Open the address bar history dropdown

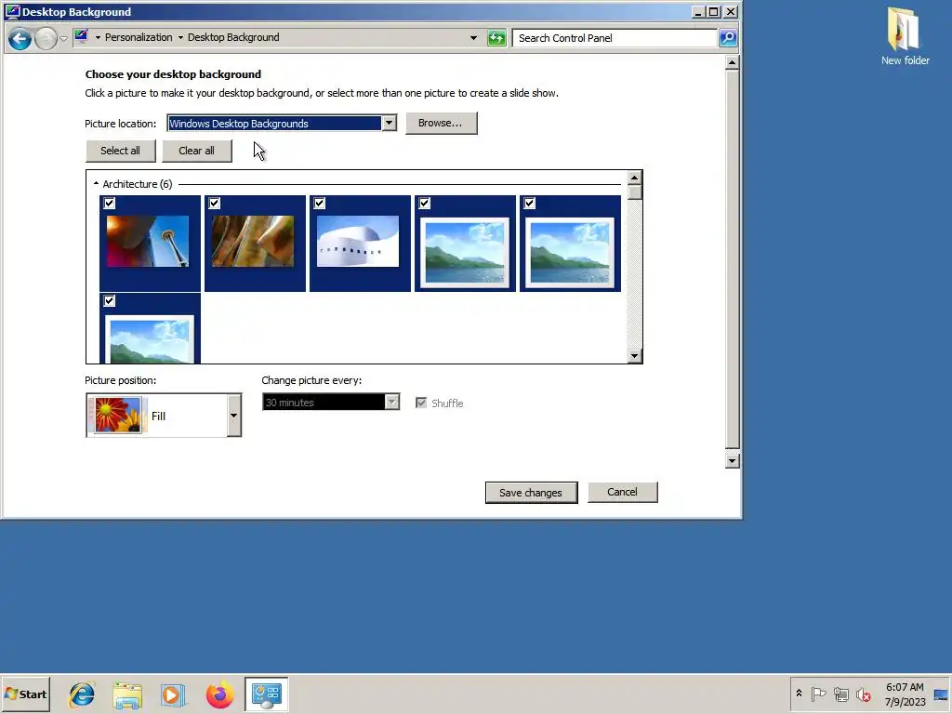click(x=473, y=37)
